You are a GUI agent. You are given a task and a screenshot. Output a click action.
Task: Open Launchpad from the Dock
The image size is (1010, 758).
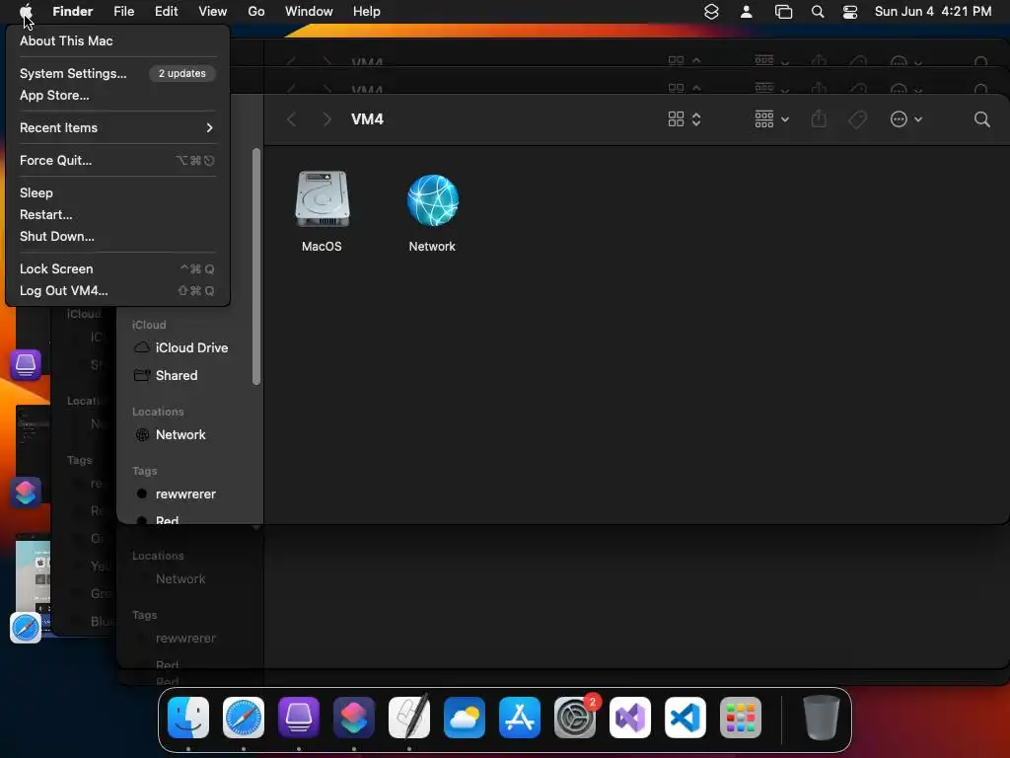pos(741,718)
